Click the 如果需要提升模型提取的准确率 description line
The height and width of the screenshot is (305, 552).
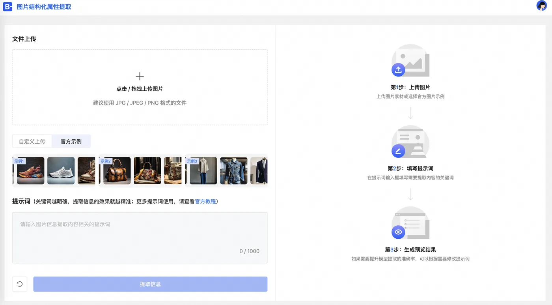coord(410,259)
